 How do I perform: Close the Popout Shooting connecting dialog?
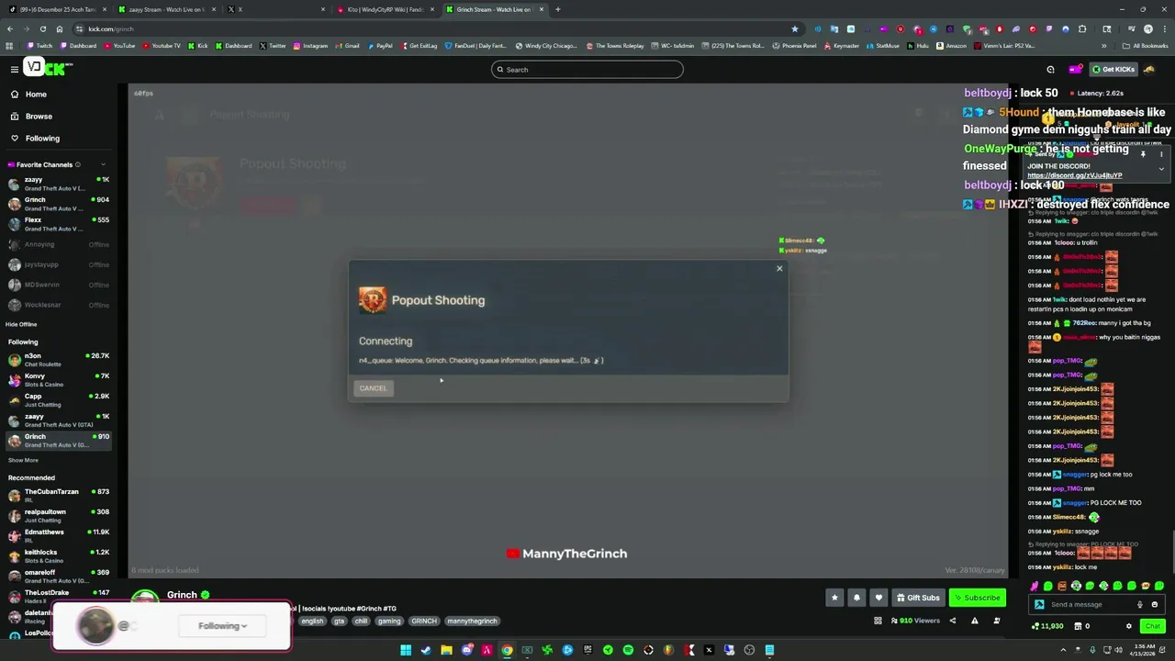click(779, 268)
